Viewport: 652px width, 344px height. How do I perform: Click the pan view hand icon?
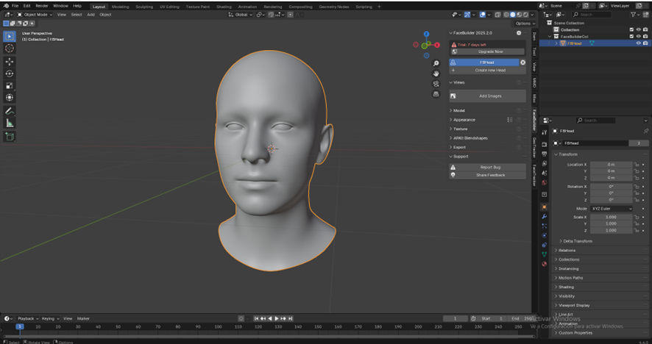click(x=436, y=74)
